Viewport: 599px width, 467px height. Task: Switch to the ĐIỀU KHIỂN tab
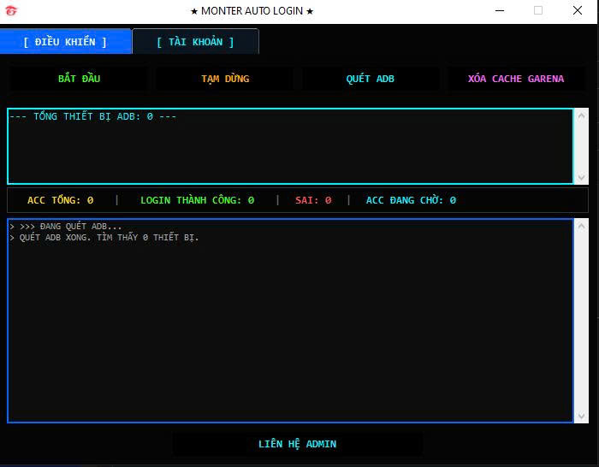(65, 42)
